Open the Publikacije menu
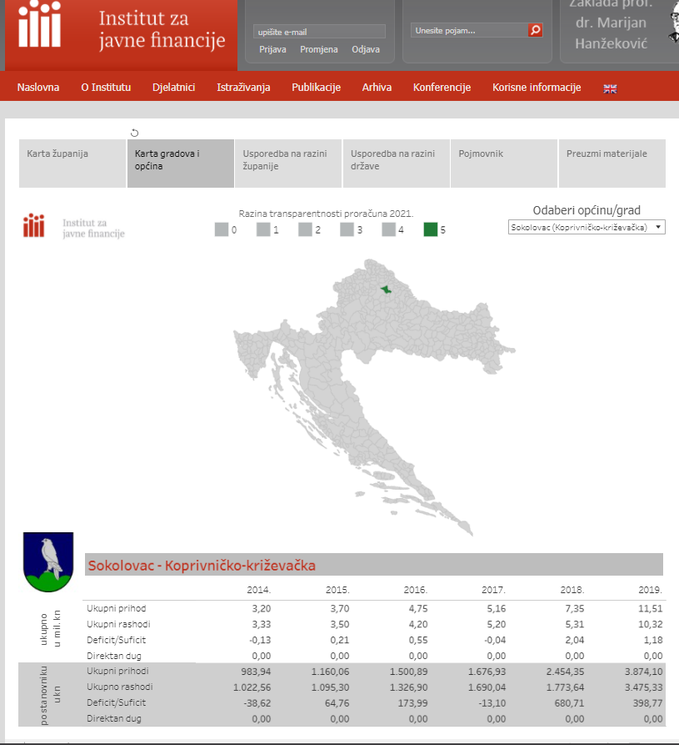679x745 pixels. (x=316, y=88)
